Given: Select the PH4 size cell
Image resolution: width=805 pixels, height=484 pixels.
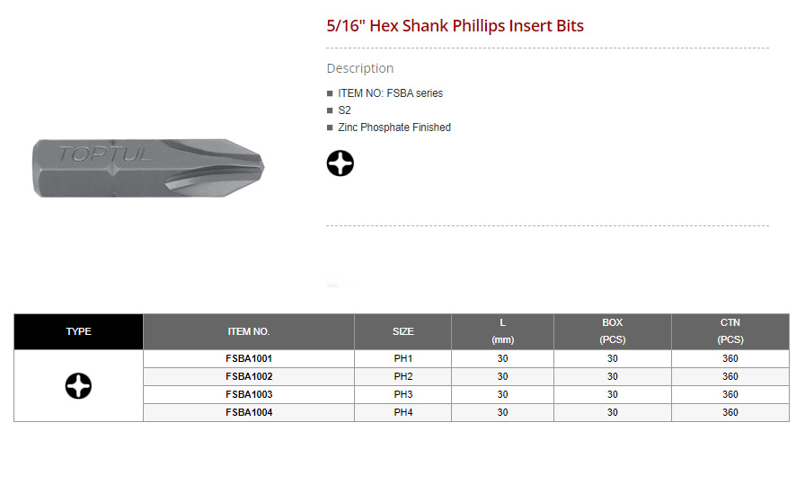Looking at the screenshot, I should pos(403,412).
